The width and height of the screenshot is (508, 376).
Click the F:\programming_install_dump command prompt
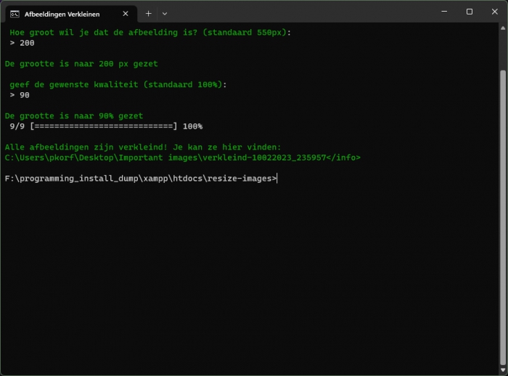(141, 179)
